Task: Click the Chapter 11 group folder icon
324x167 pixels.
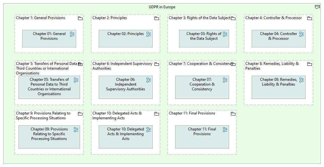Action: click(x=233, y=114)
